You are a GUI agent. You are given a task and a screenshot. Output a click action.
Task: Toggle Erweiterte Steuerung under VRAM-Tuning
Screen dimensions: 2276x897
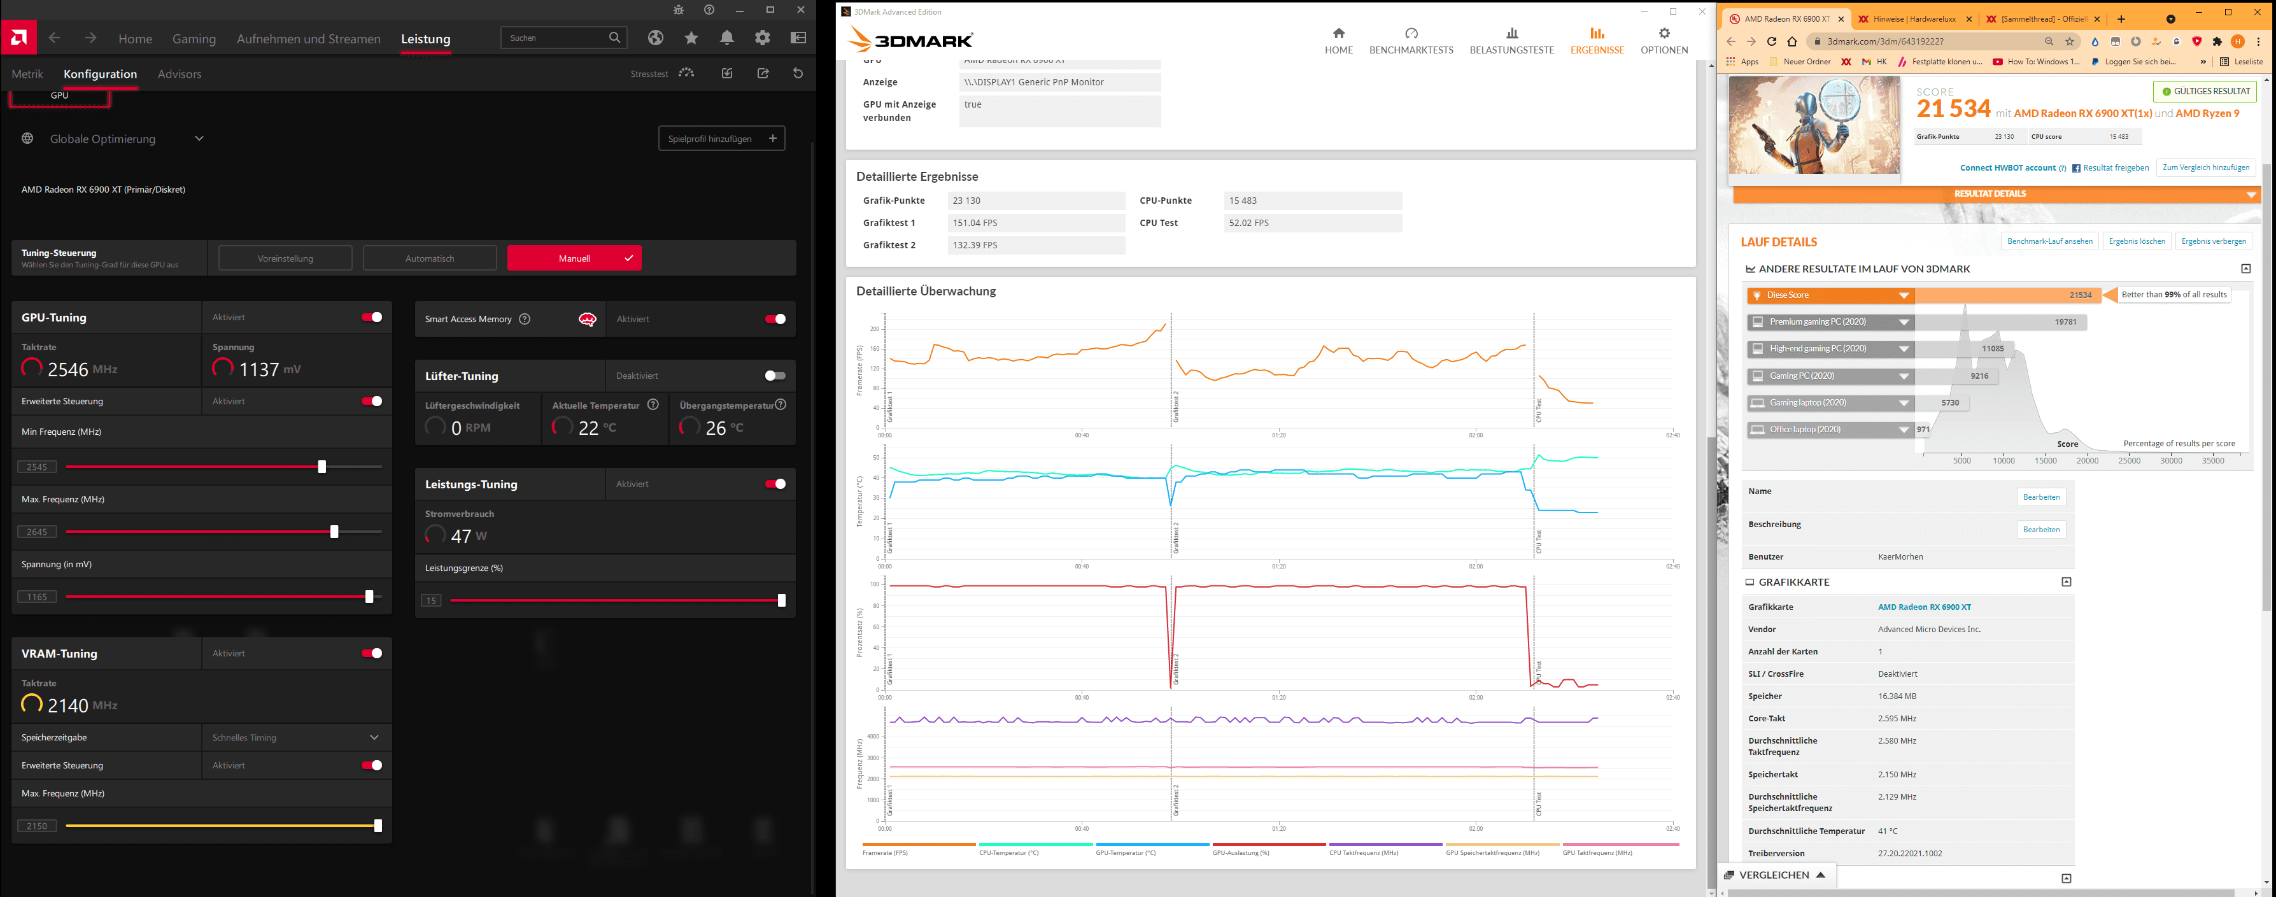point(372,765)
